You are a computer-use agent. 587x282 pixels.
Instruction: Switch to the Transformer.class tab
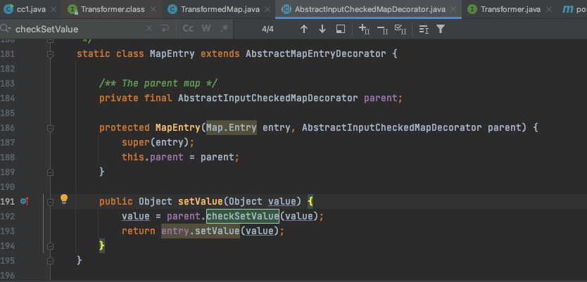pyautogui.click(x=113, y=9)
